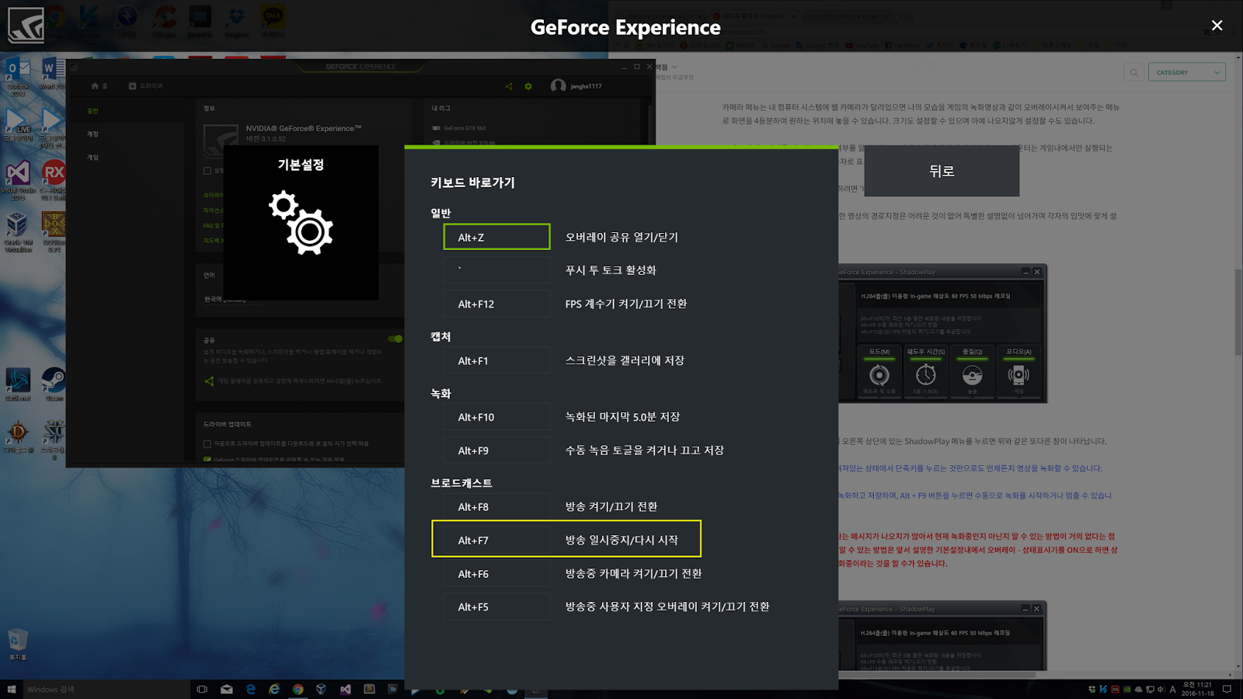Open the DOSBox desktop shortcut

click(54, 233)
